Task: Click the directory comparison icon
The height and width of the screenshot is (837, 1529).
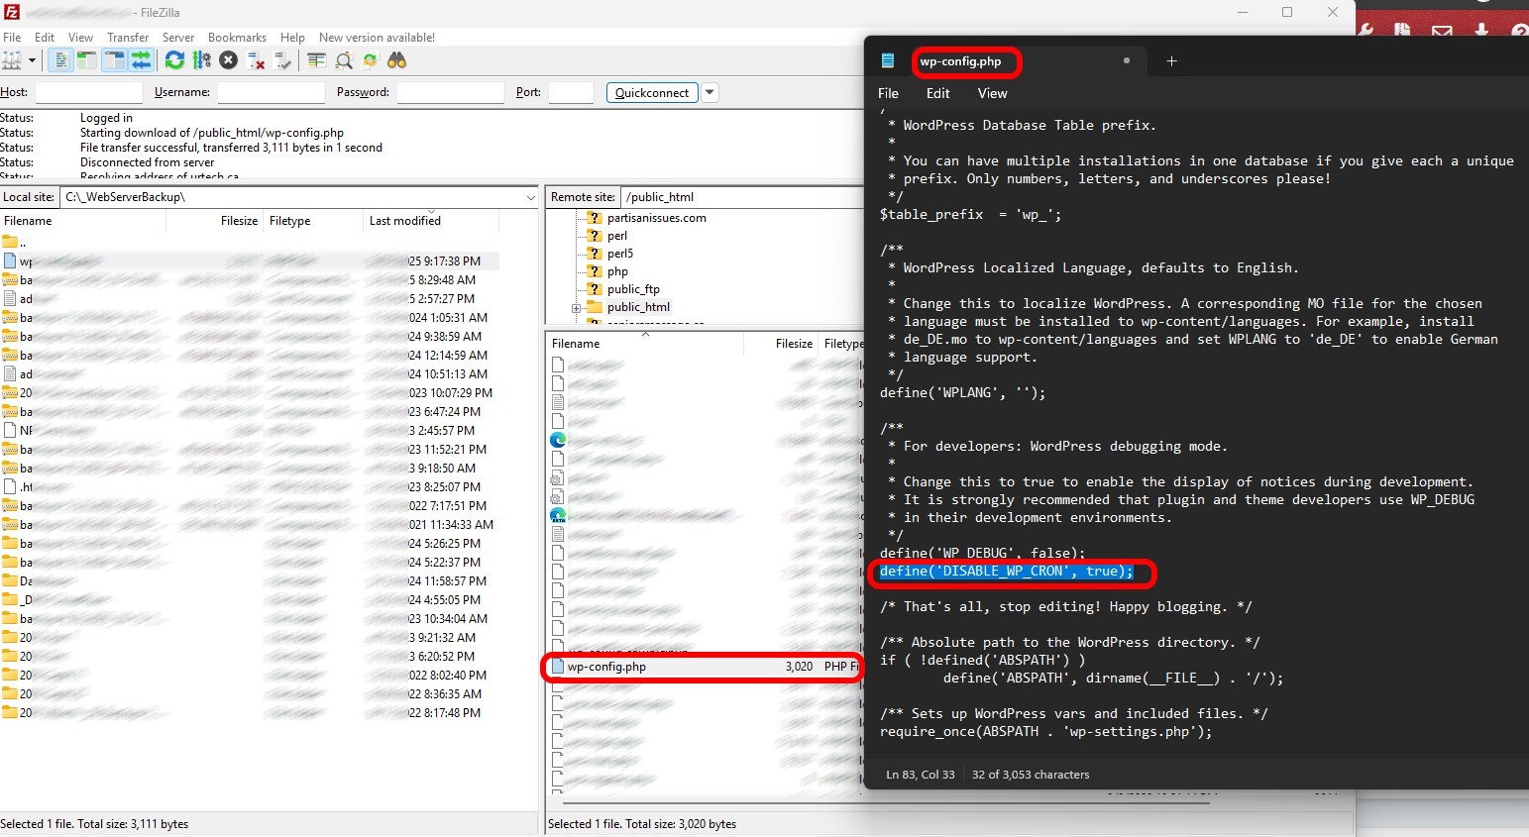Action: click(344, 60)
